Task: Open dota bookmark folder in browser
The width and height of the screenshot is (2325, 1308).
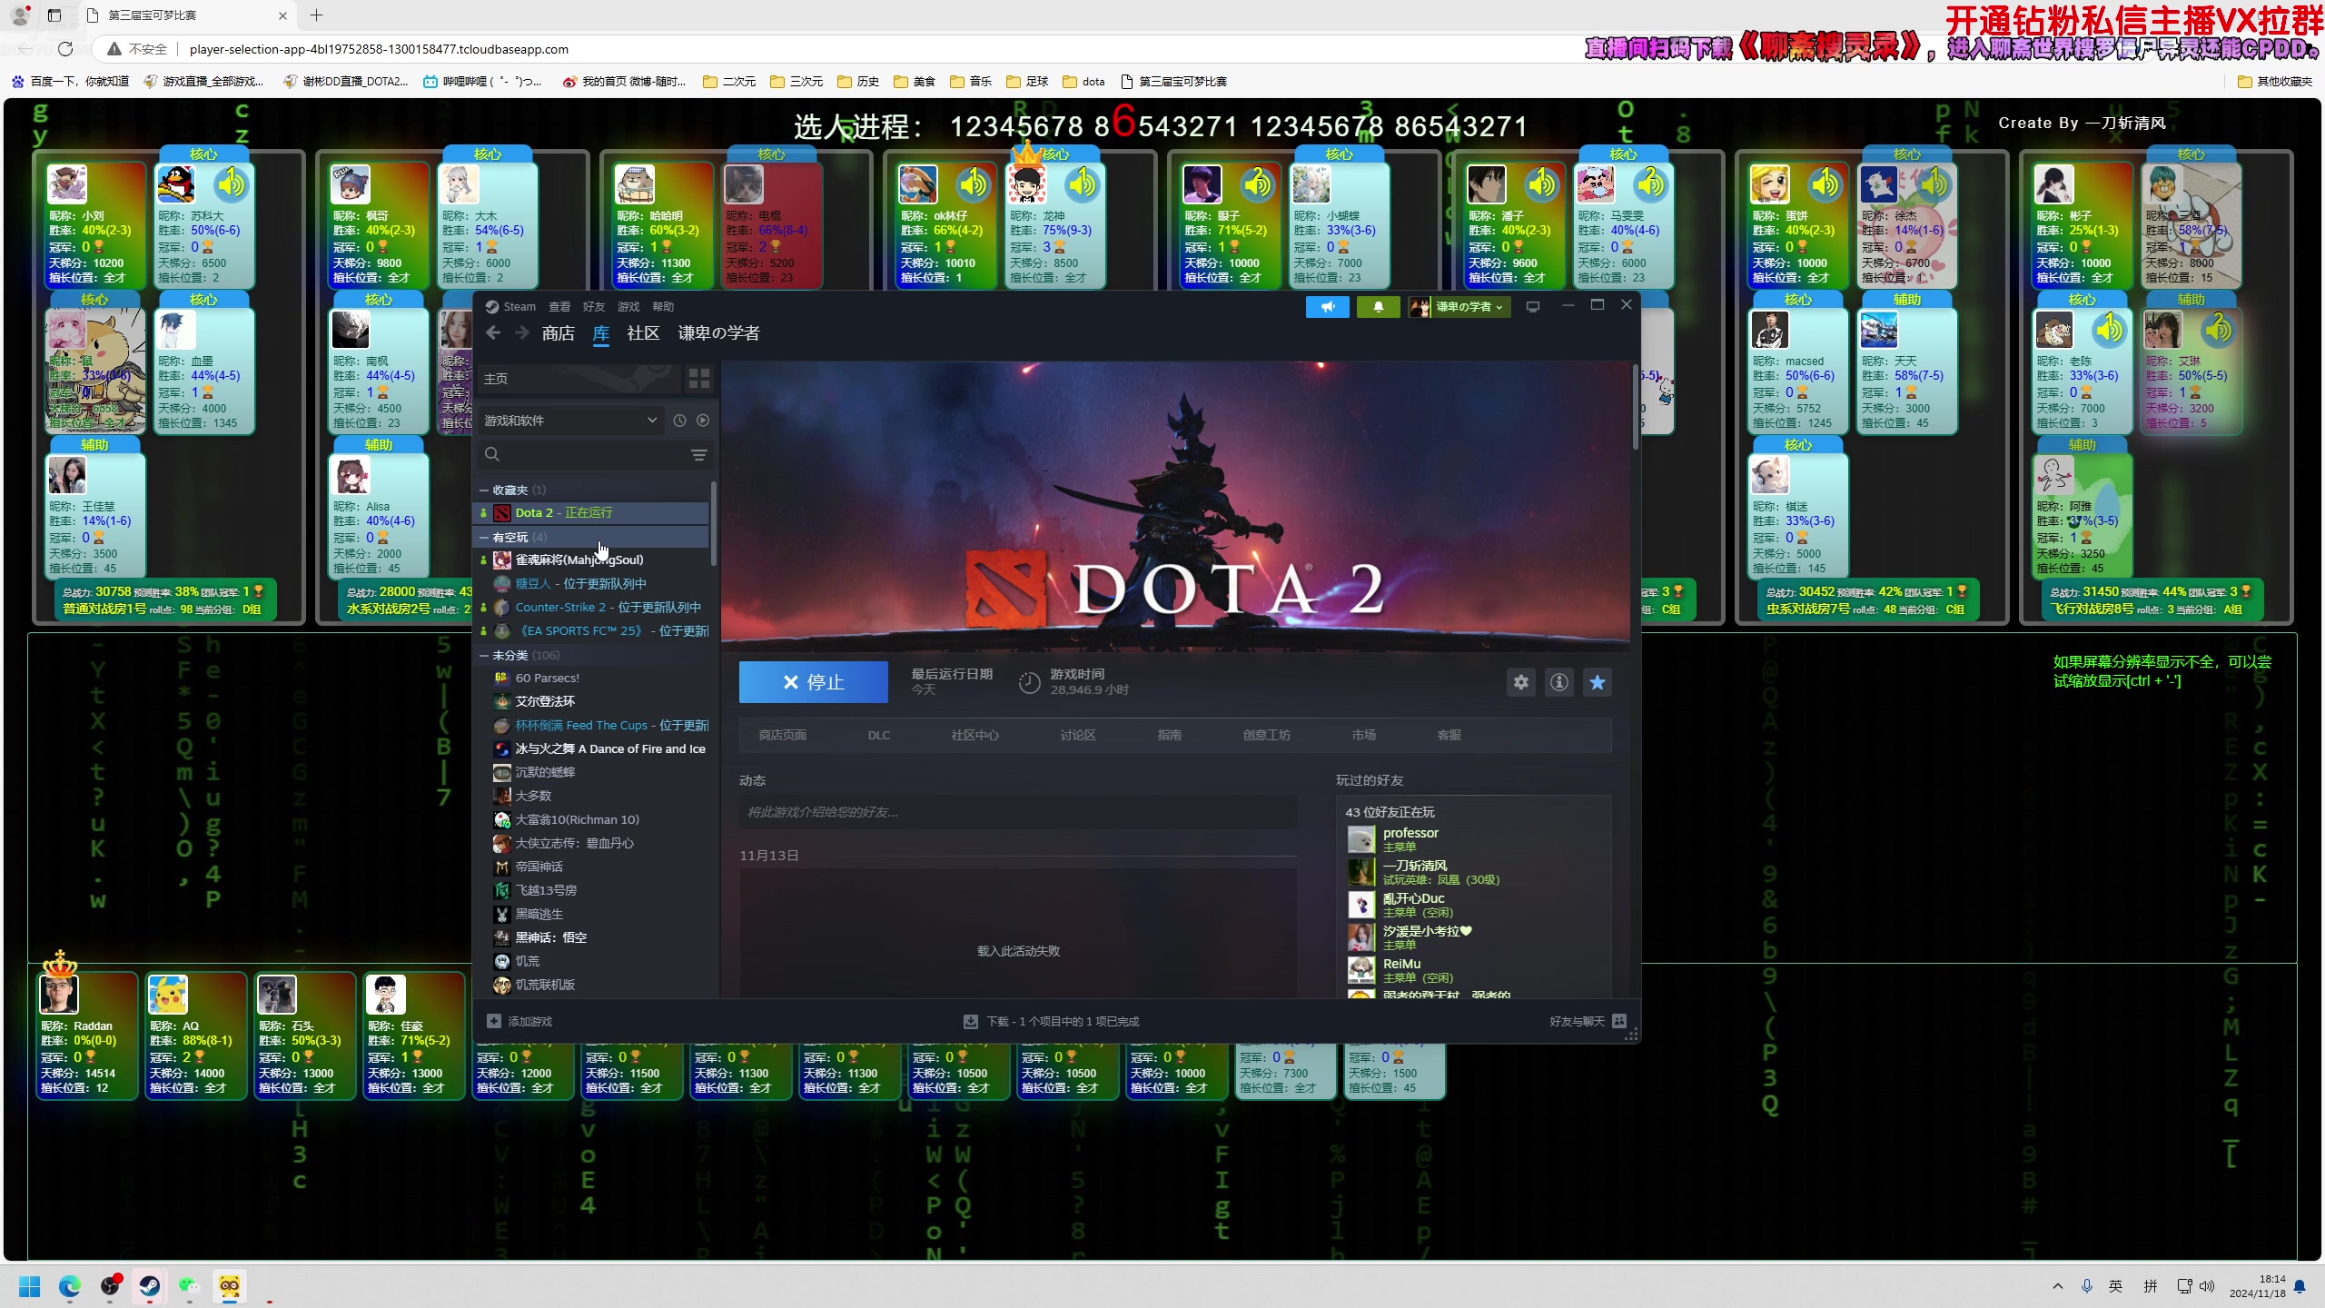Action: 1083,82
